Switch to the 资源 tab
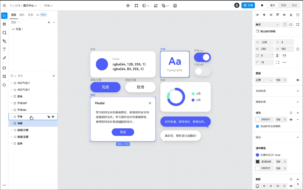Viewport: 303px width, 190px height. (x=30, y=15)
